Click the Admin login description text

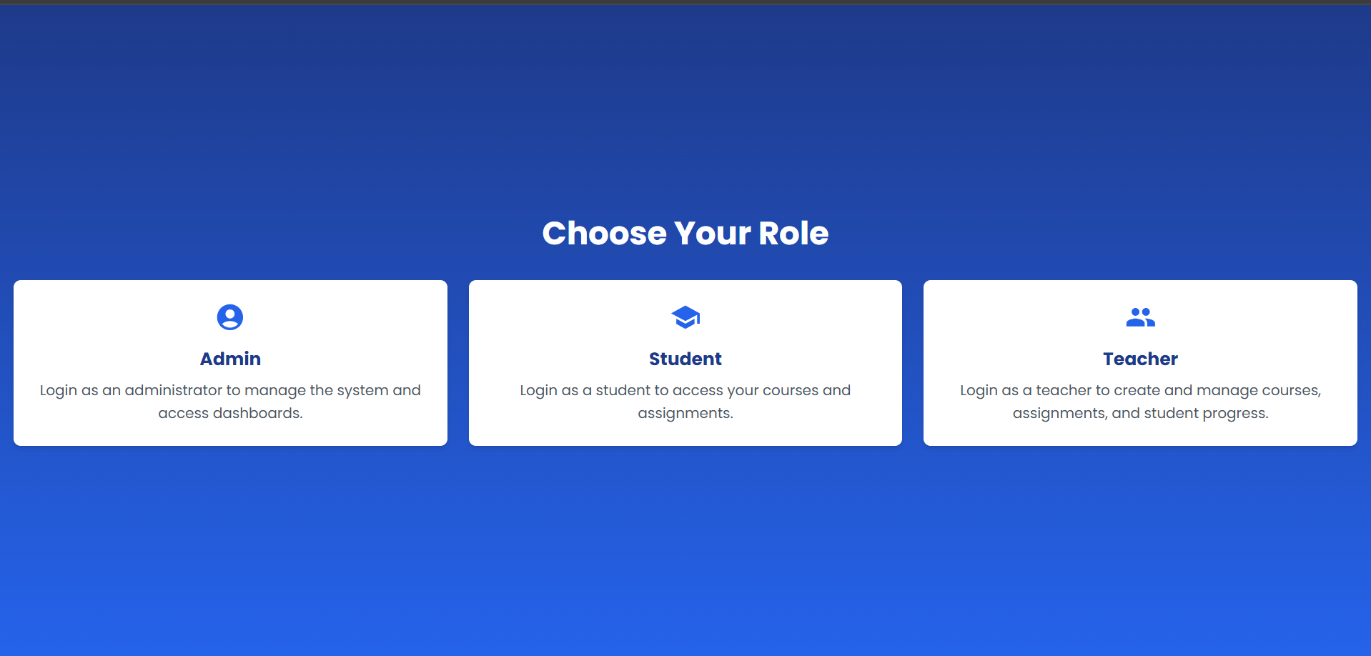230,401
